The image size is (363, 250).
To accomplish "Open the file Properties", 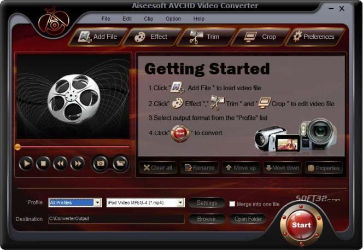I will pyautogui.click(x=324, y=168).
